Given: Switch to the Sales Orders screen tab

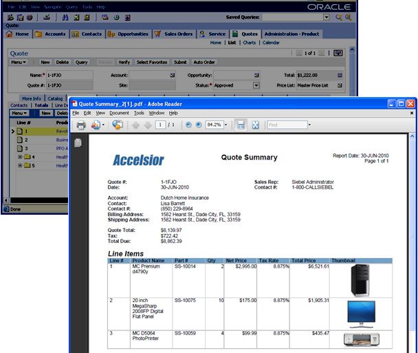Looking at the screenshot, I should 173,34.
